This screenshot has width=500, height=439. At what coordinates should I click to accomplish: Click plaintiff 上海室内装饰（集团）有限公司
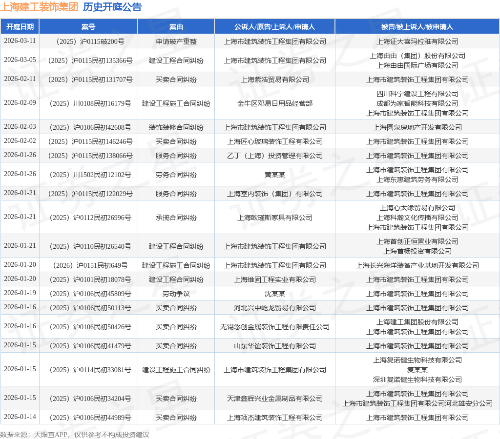tap(274, 194)
